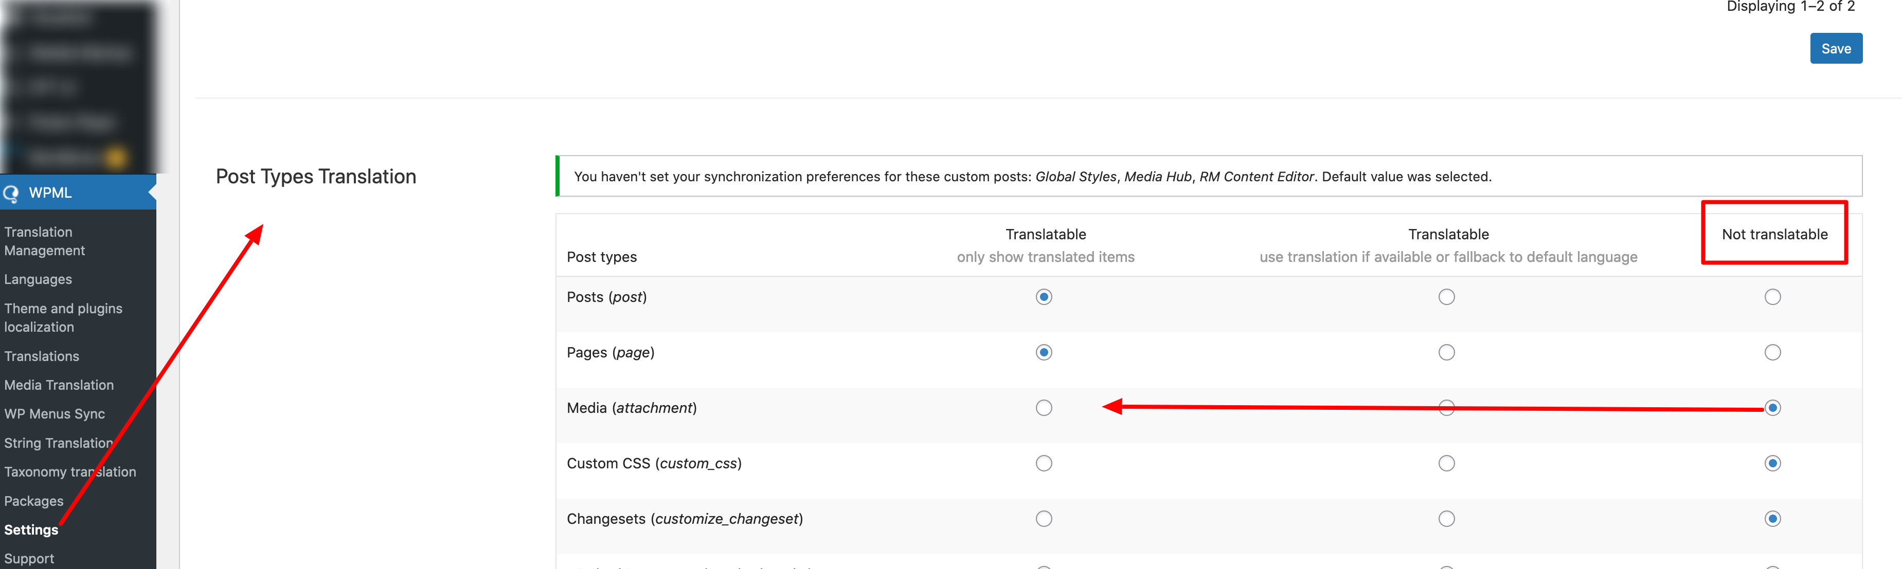
Task: Click the Changesets (customize_changeset) label
Action: pyautogui.click(x=685, y=519)
